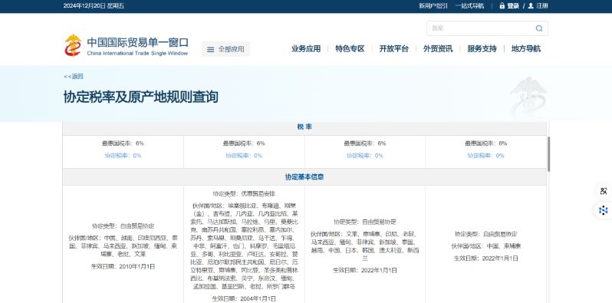Open the 全部应用 menu button
612x303 pixels.
click(225, 49)
